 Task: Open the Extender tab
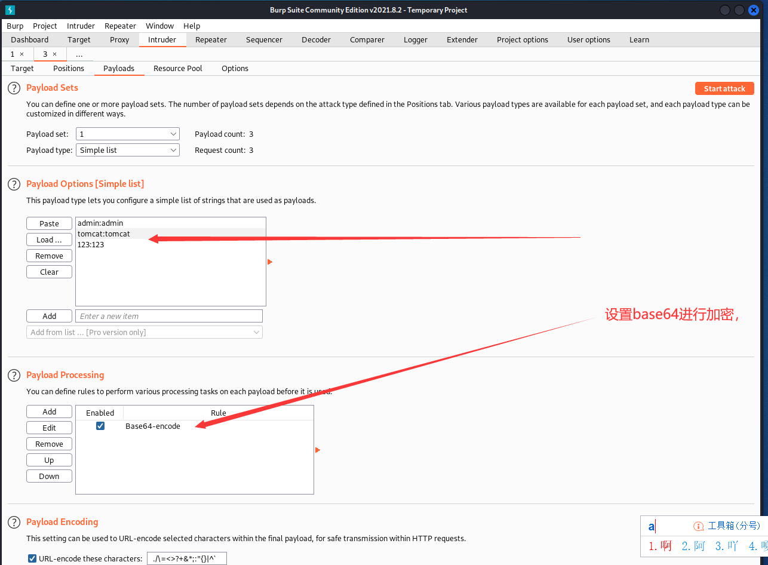(462, 40)
